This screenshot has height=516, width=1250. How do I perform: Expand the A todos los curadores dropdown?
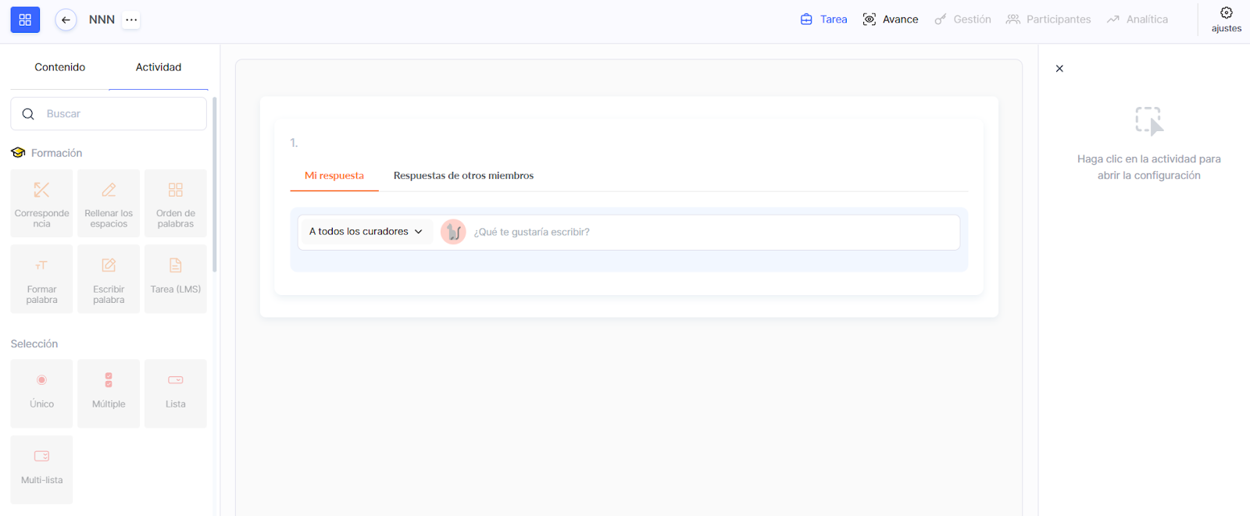click(366, 232)
